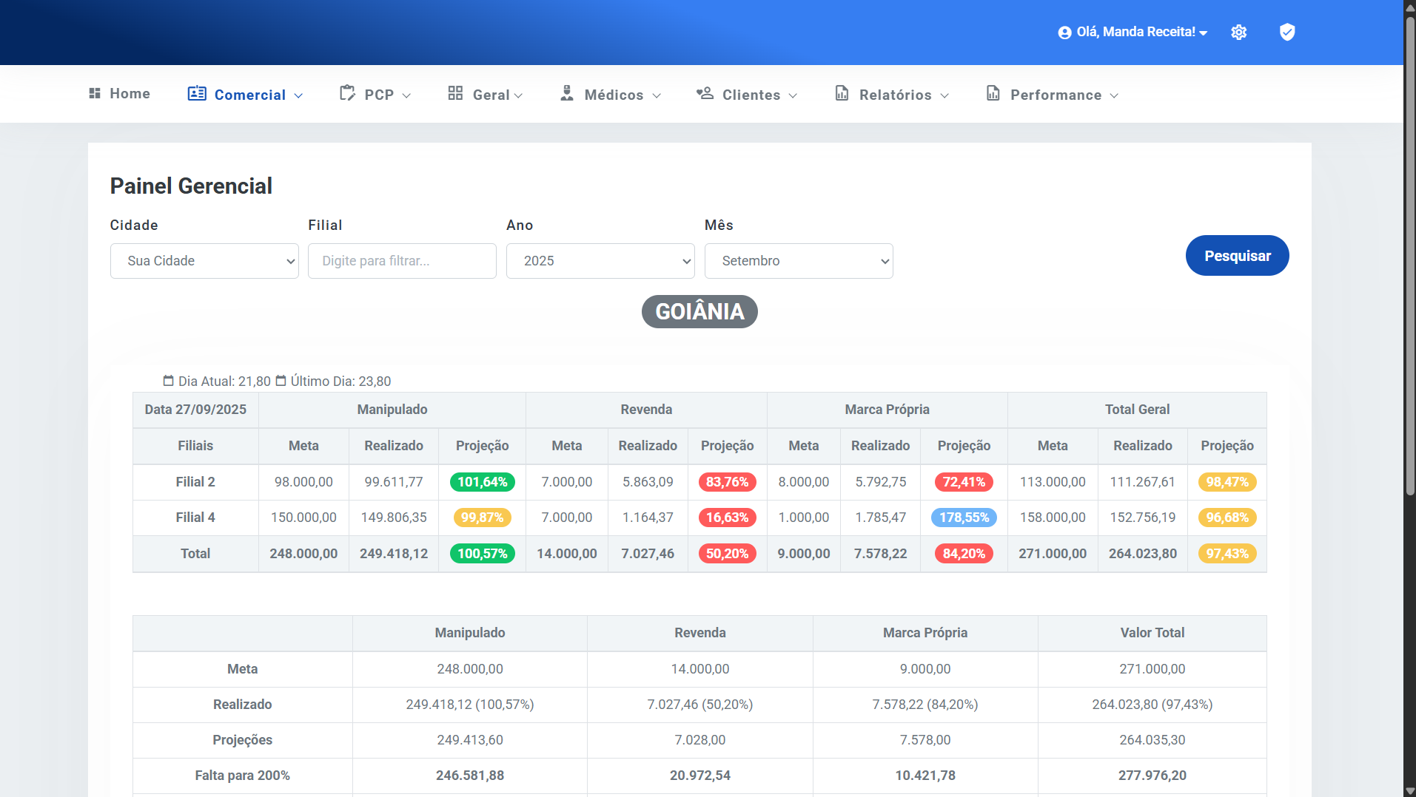Open the Performance menu
The width and height of the screenshot is (1416, 797).
1054,95
